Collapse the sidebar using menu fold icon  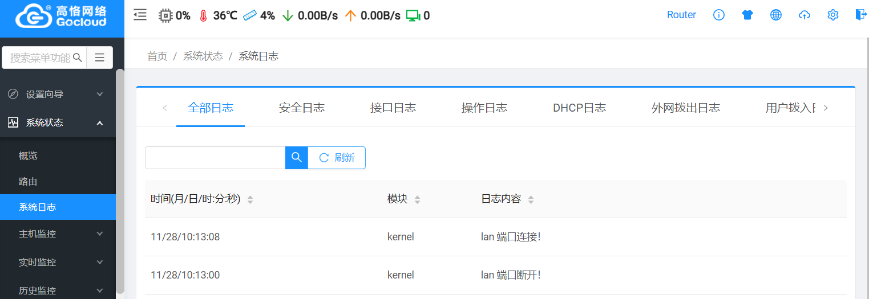(140, 15)
